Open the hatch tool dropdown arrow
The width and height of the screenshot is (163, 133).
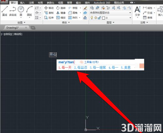click(40, 18)
